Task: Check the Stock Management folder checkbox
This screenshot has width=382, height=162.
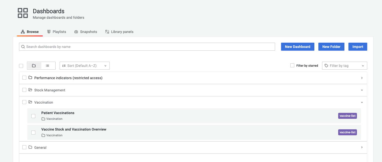Action: [24, 90]
